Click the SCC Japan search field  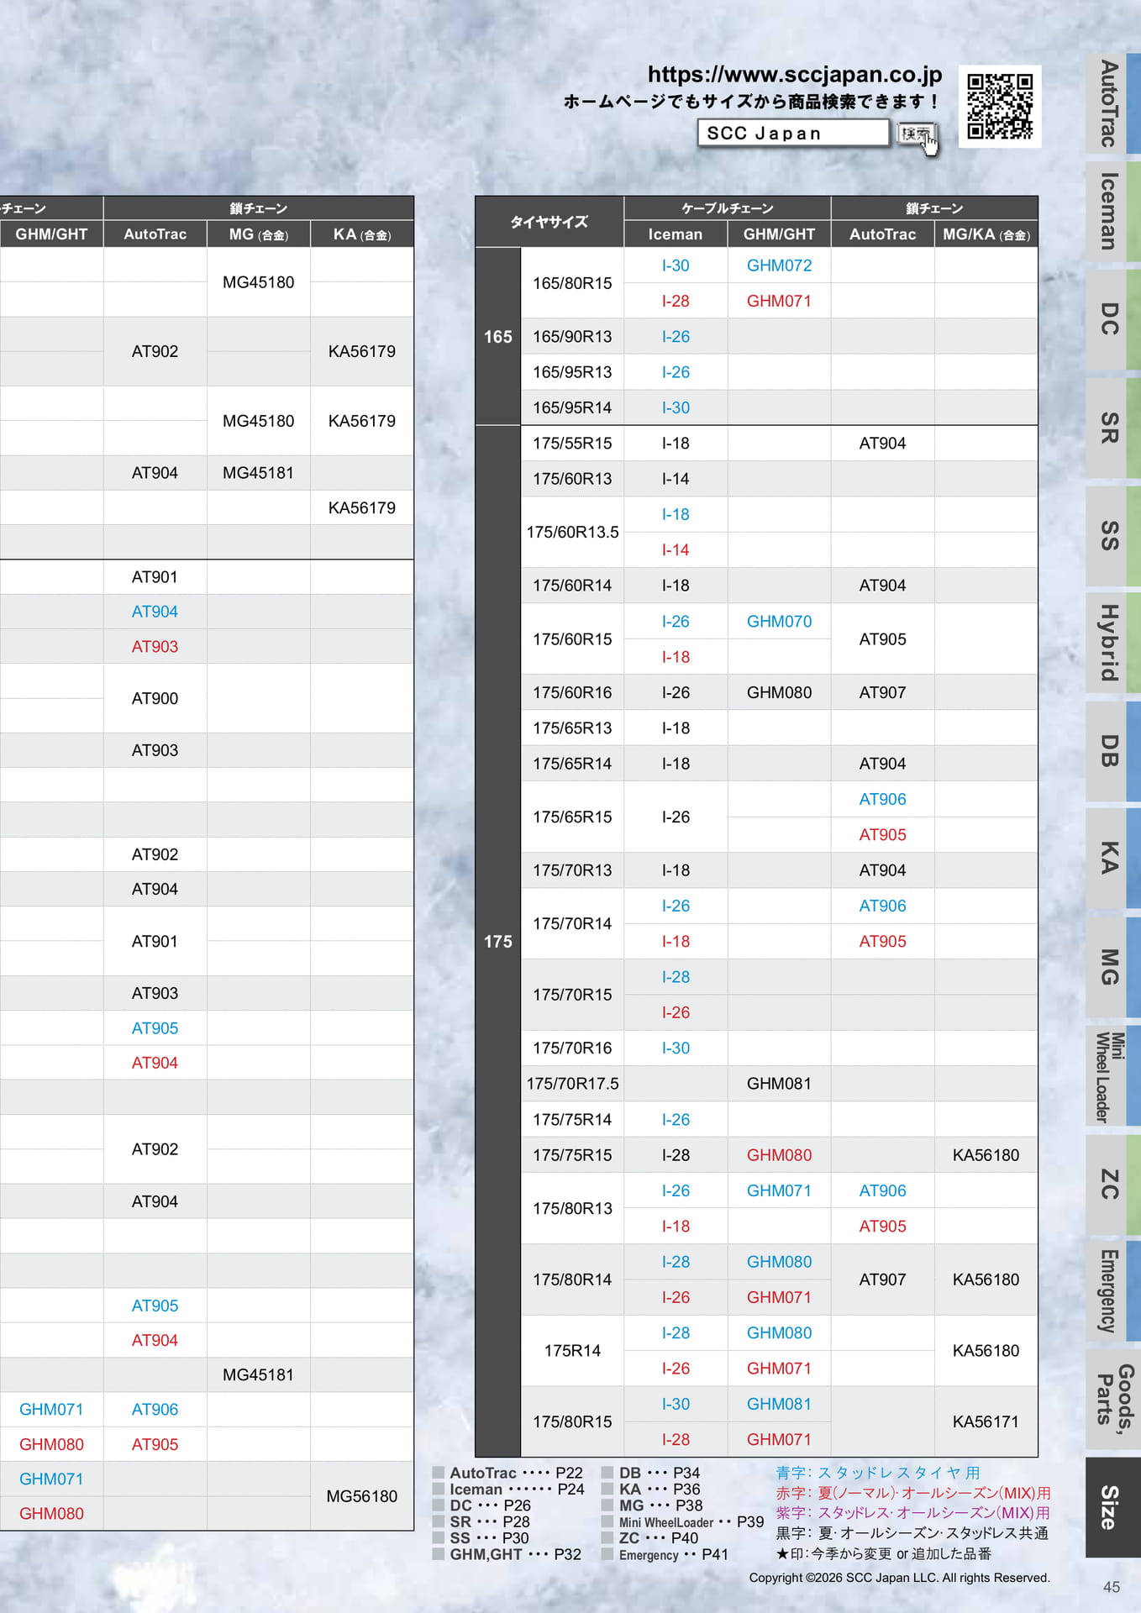click(x=792, y=133)
